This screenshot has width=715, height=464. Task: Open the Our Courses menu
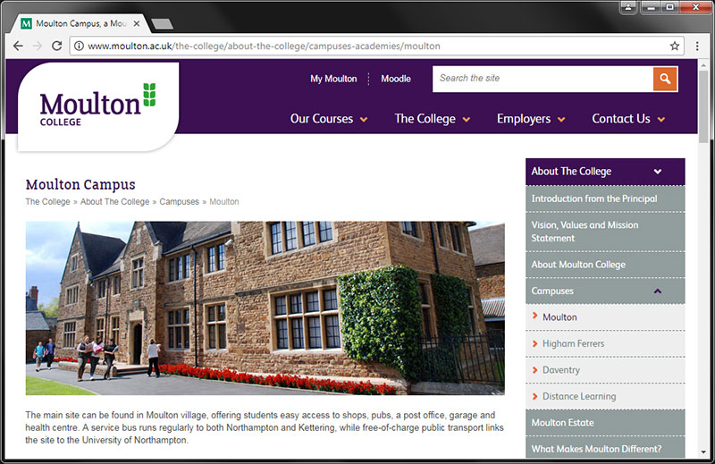tap(322, 119)
